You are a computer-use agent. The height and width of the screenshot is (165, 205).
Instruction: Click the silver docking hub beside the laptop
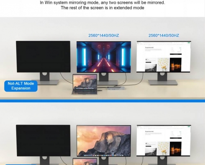coord(116,88)
